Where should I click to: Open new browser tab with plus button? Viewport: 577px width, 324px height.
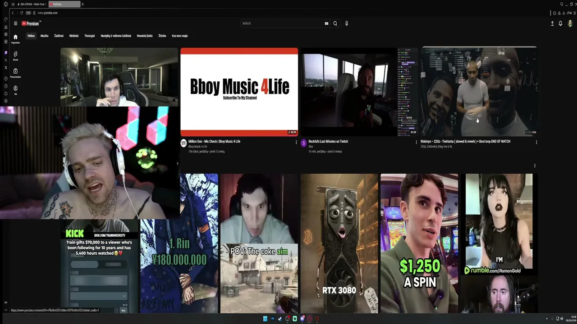pyautogui.click(x=82, y=4)
